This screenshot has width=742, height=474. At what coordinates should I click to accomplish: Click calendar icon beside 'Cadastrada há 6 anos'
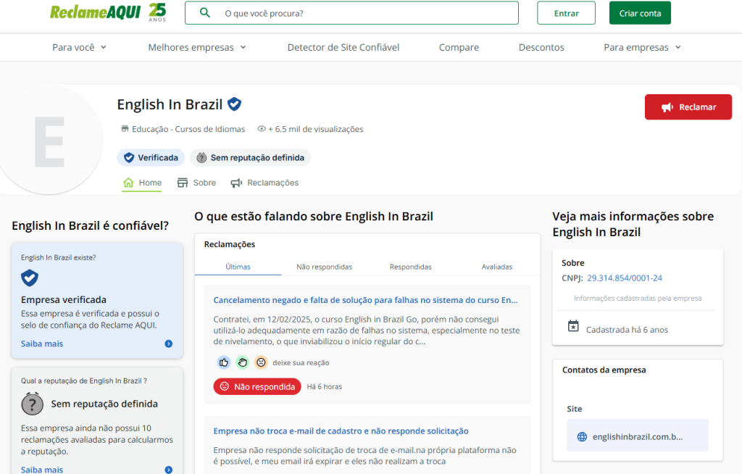point(573,326)
